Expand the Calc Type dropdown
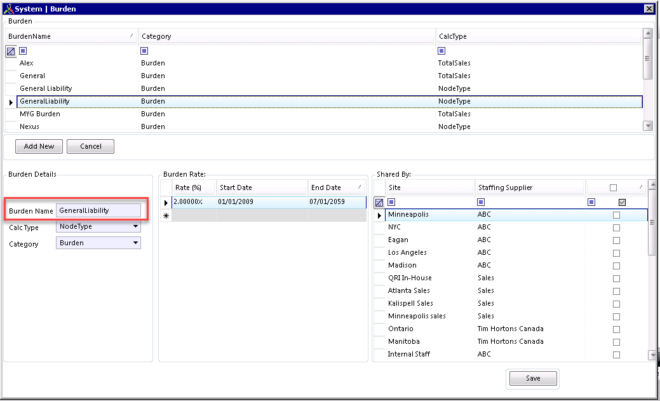 pyautogui.click(x=135, y=227)
